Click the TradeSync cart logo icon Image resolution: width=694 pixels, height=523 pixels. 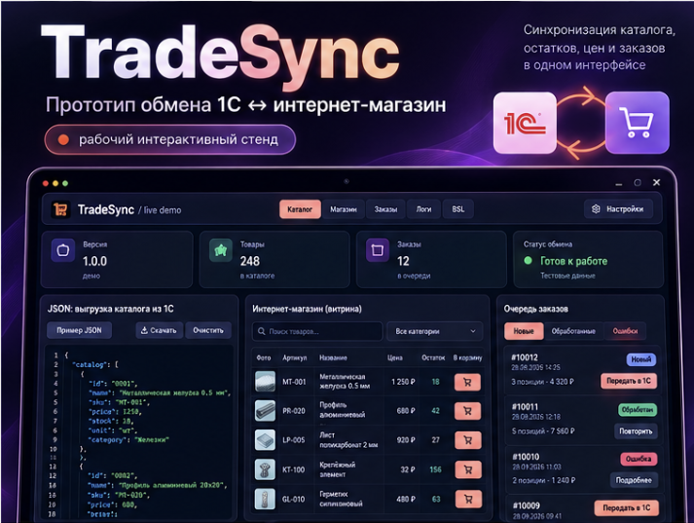coord(60,209)
